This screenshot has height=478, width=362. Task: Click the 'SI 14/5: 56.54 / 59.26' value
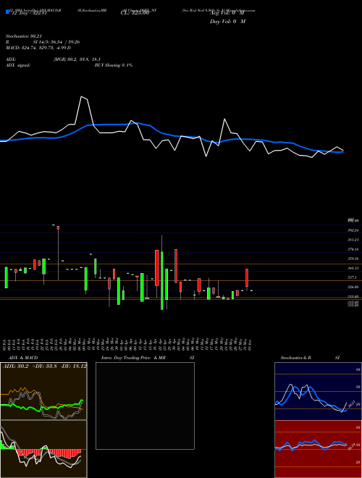click(x=56, y=42)
